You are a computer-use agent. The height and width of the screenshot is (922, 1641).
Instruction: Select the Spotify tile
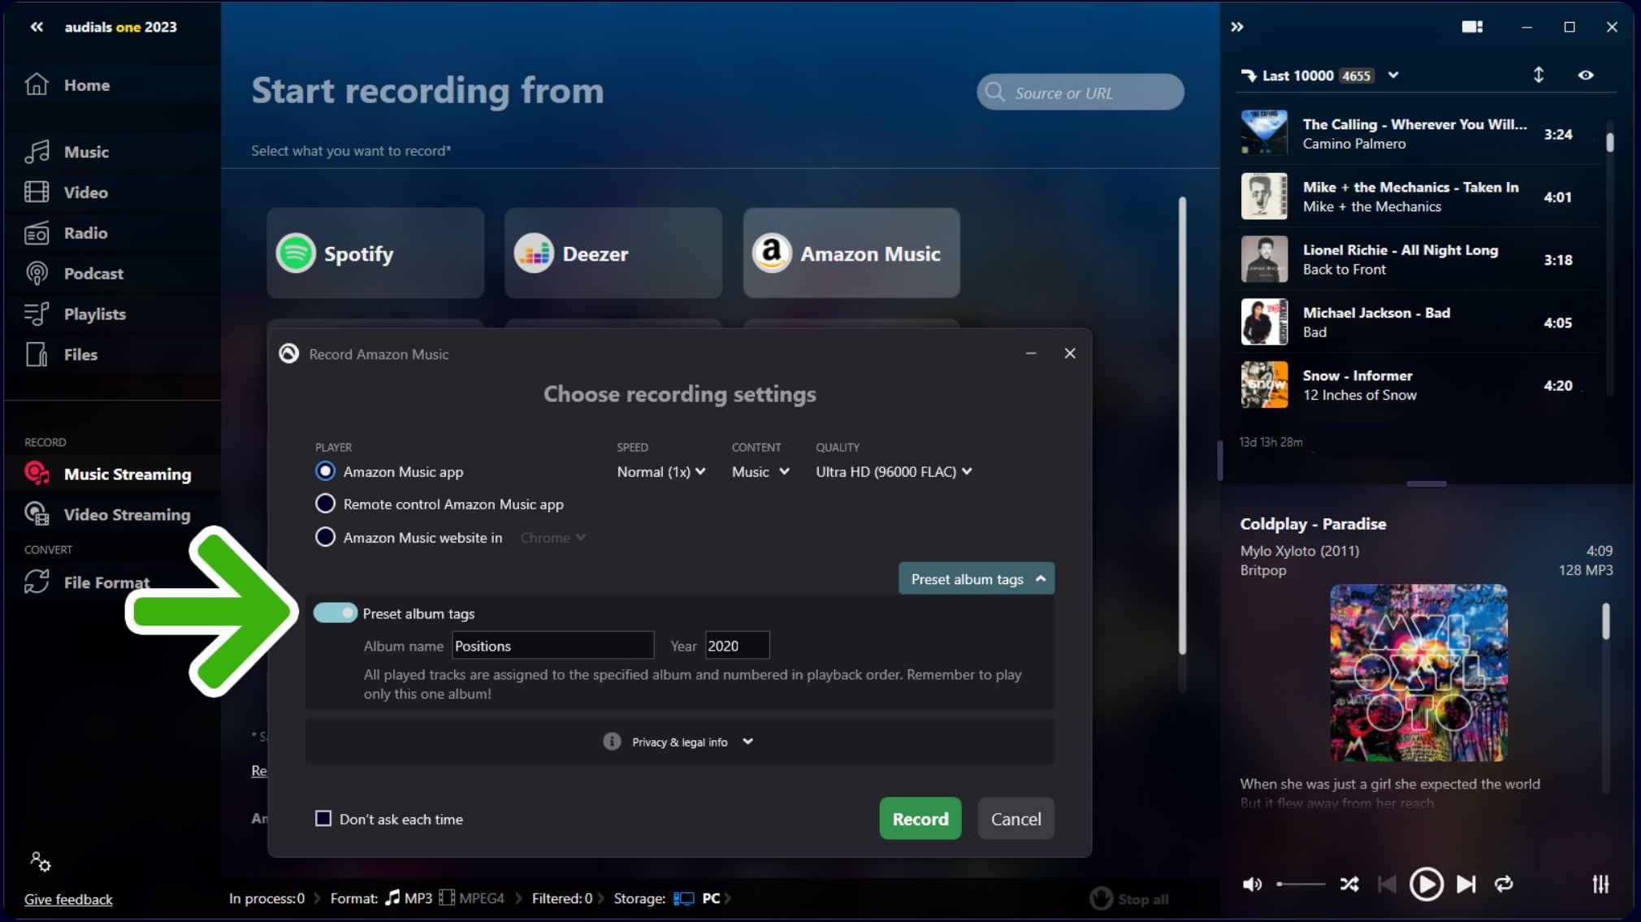(x=375, y=253)
